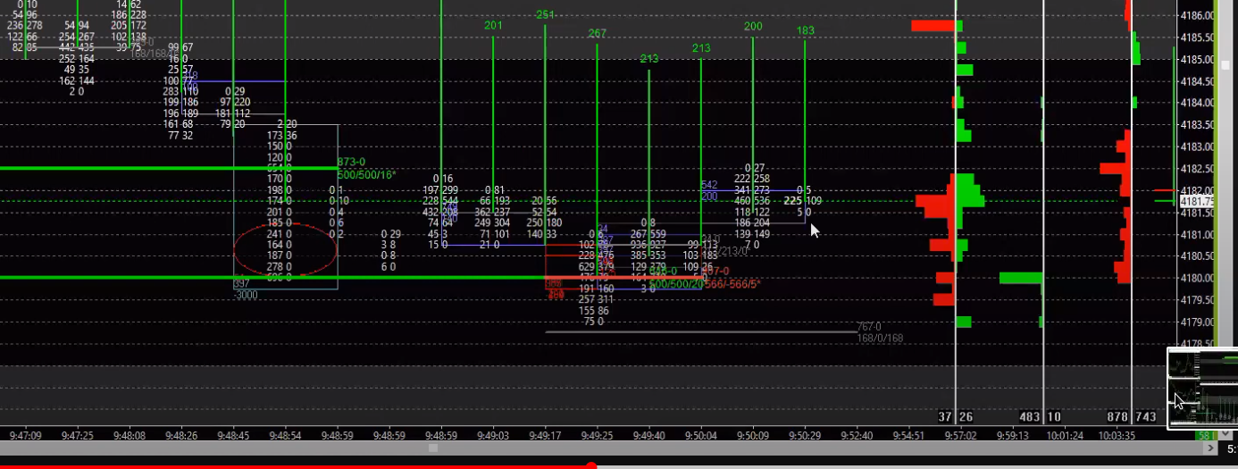Click the 9:48:26 time axis label
This screenshot has width=1238, height=469.
click(181, 435)
